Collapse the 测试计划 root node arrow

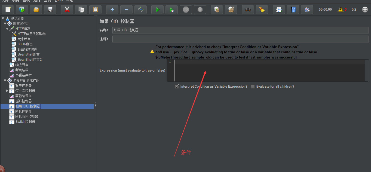(3, 18)
